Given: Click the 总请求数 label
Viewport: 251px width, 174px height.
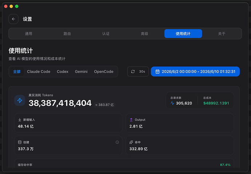Looking at the screenshot, I should (176, 98).
